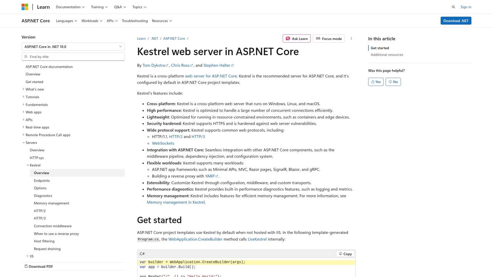Screen dimensions: 493x277
Task: Copy the C# code snippet
Action: (x=345, y=254)
